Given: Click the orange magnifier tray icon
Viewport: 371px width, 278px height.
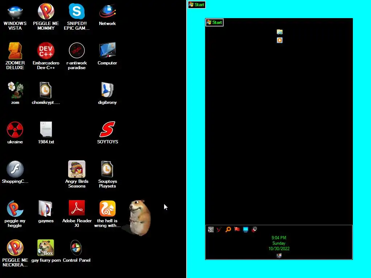Looking at the screenshot, I should point(228,229).
